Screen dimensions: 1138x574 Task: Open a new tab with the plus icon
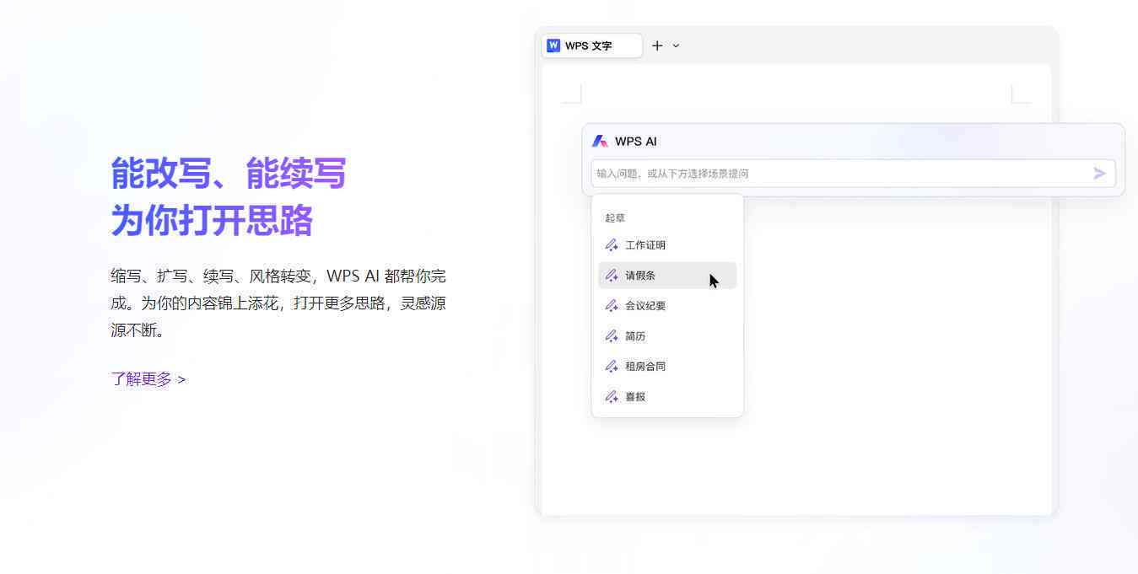[x=657, y=46]
